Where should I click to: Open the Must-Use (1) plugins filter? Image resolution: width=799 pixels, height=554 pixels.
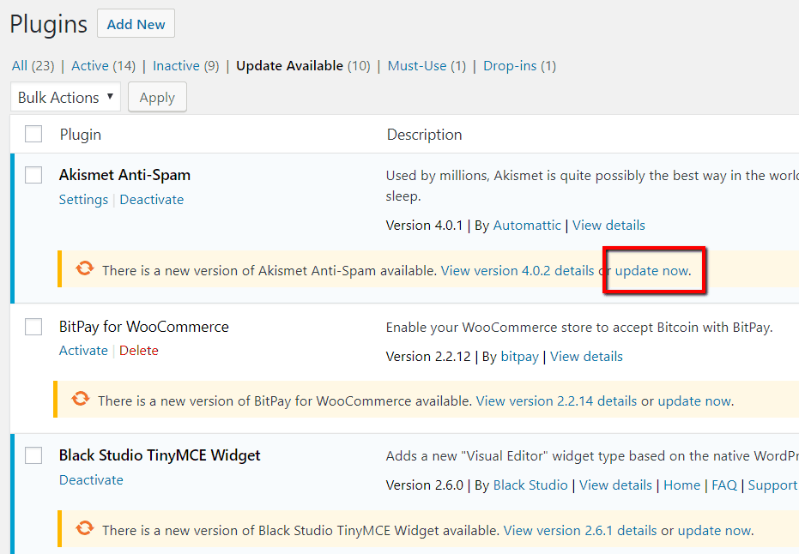click(x=427, y=66)
